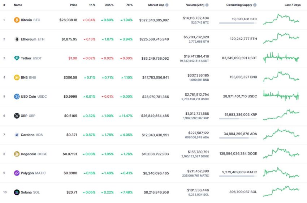Open the Market Cap info tooltip icon
This screenshot has width=307, height=203.
tap(167, 5)
